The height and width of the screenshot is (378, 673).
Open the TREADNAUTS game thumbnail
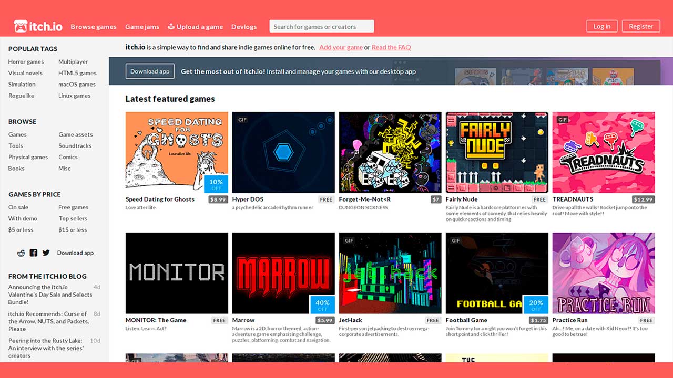(x=603, y=152)
